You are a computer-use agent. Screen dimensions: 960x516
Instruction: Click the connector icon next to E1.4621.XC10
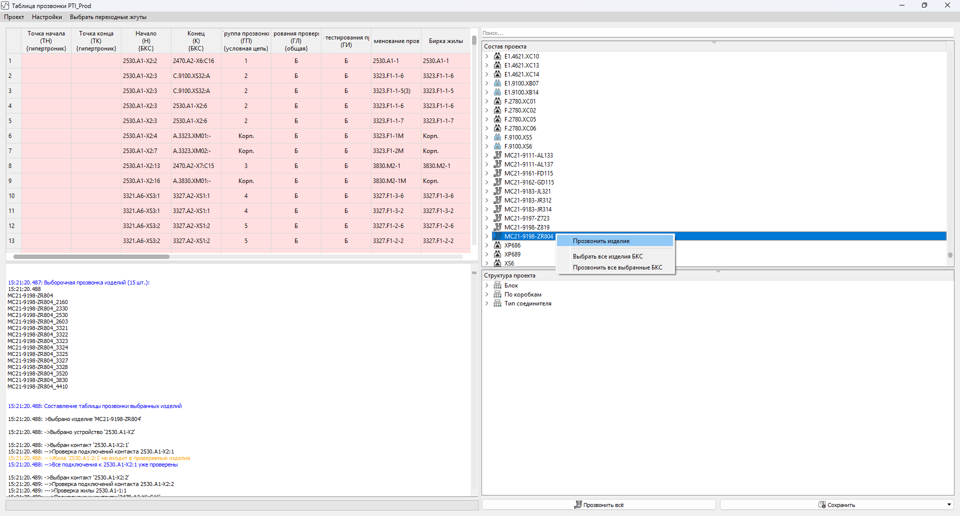(497, 56)
